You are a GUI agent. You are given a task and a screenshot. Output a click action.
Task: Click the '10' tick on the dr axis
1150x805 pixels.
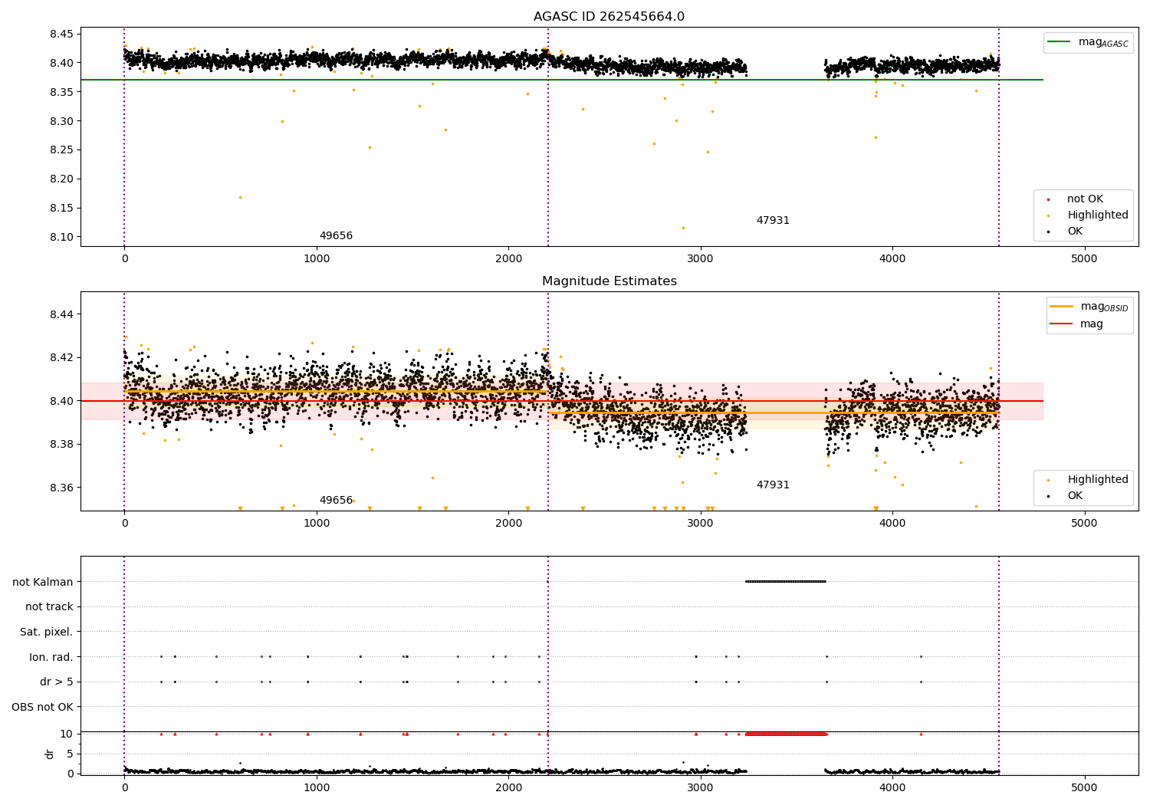(67, 734)
